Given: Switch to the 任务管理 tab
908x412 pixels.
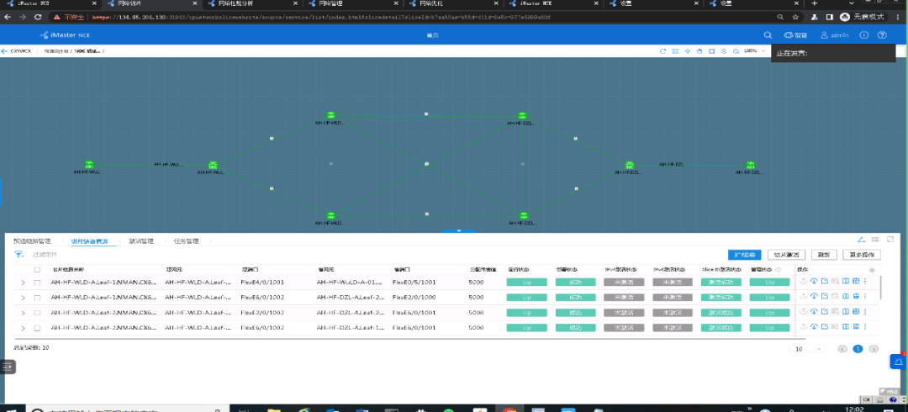Looking at the screenshot, I should pyautogui.click(x=186, y=241).
